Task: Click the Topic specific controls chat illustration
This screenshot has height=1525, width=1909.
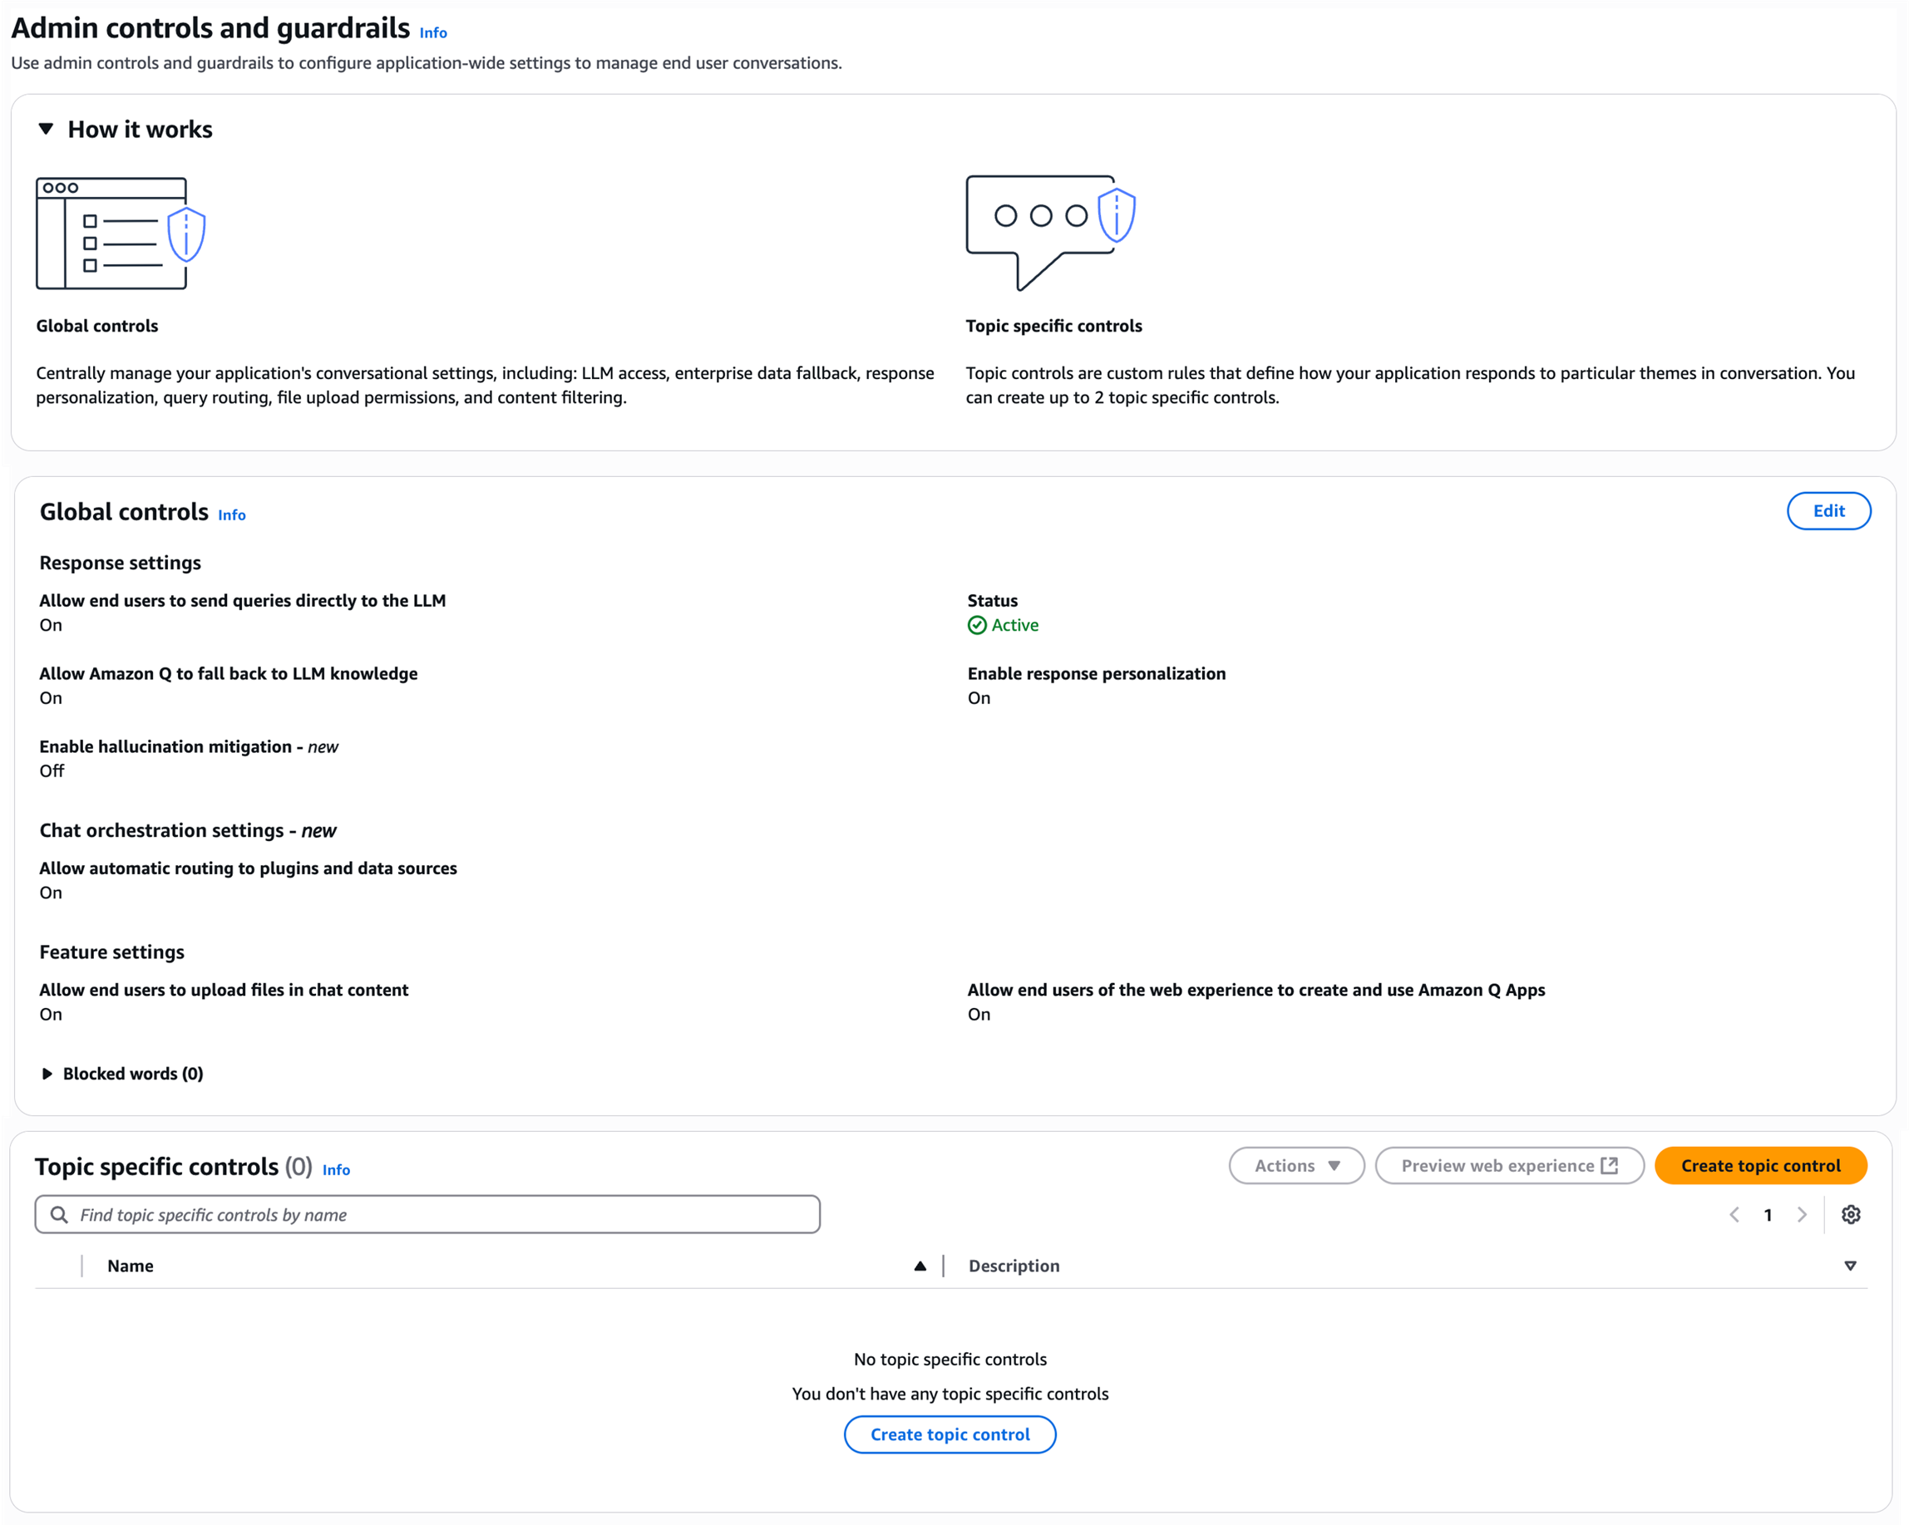Action: click(x=1049, y=232)
